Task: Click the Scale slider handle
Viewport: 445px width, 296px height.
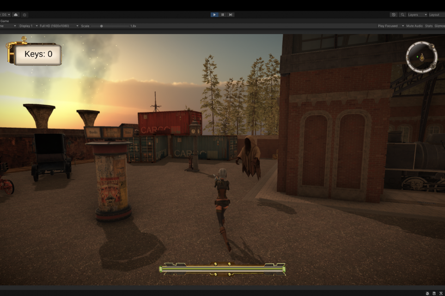Action: click(x=101, y=26)
